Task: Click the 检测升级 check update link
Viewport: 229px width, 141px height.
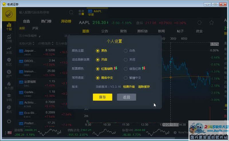Action: (129, 87)
